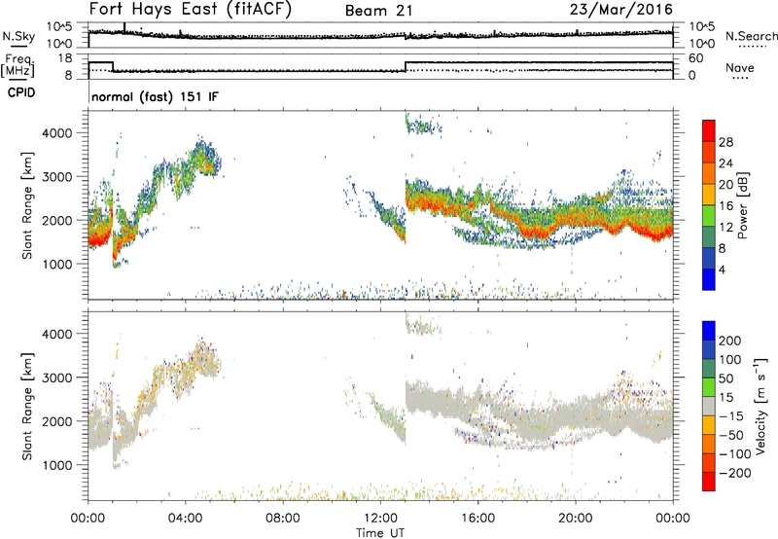Viewport: 778px width, 539px height.
Task: Click the "20" tick label on the Power bar
Action: coord(725,185)
